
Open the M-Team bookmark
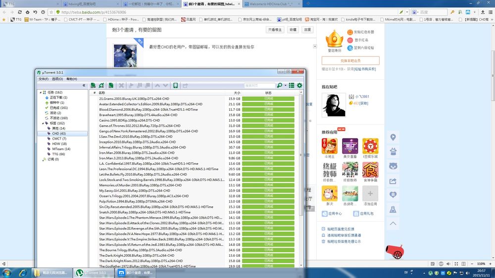coord(42,20)
